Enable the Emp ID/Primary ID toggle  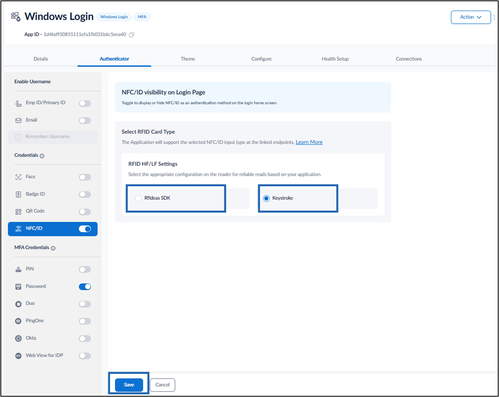pos(85,103)
